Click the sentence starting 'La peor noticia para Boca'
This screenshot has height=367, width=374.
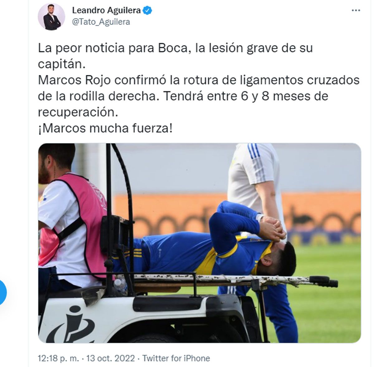[x=175, y=56]
